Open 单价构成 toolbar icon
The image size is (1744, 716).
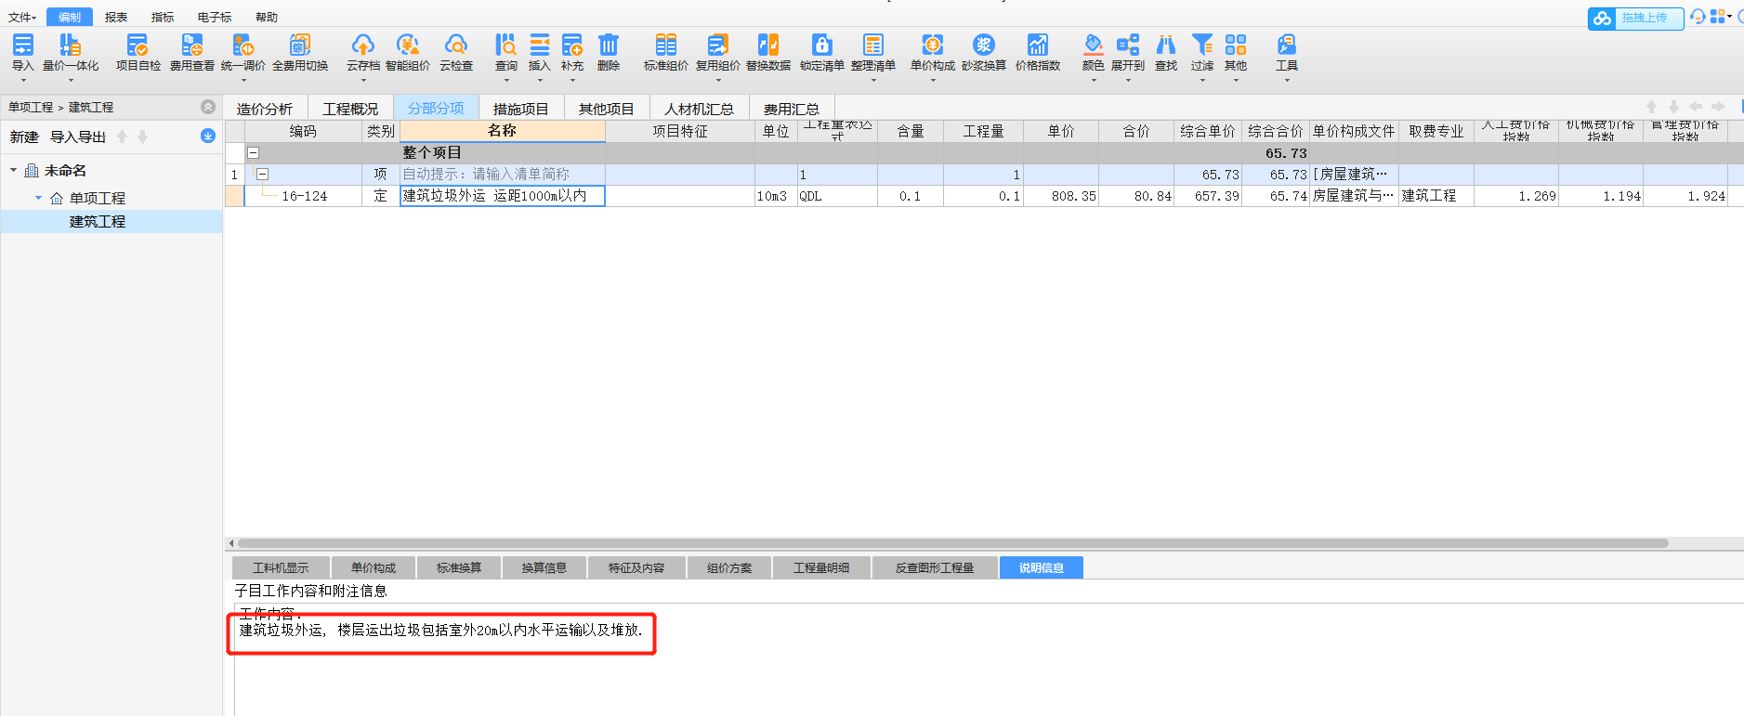[x=932, y=45]
